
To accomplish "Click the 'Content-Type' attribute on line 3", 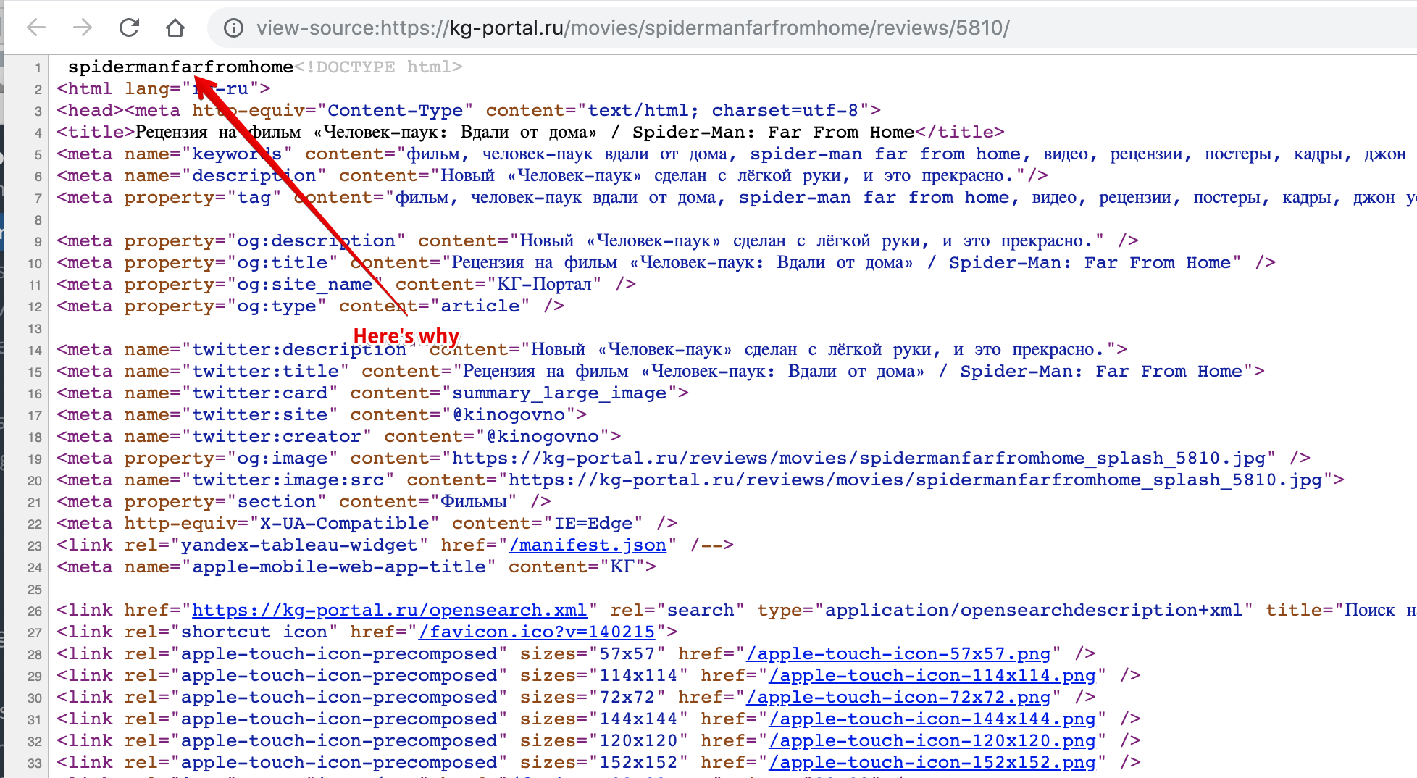I will click(396, 110).
